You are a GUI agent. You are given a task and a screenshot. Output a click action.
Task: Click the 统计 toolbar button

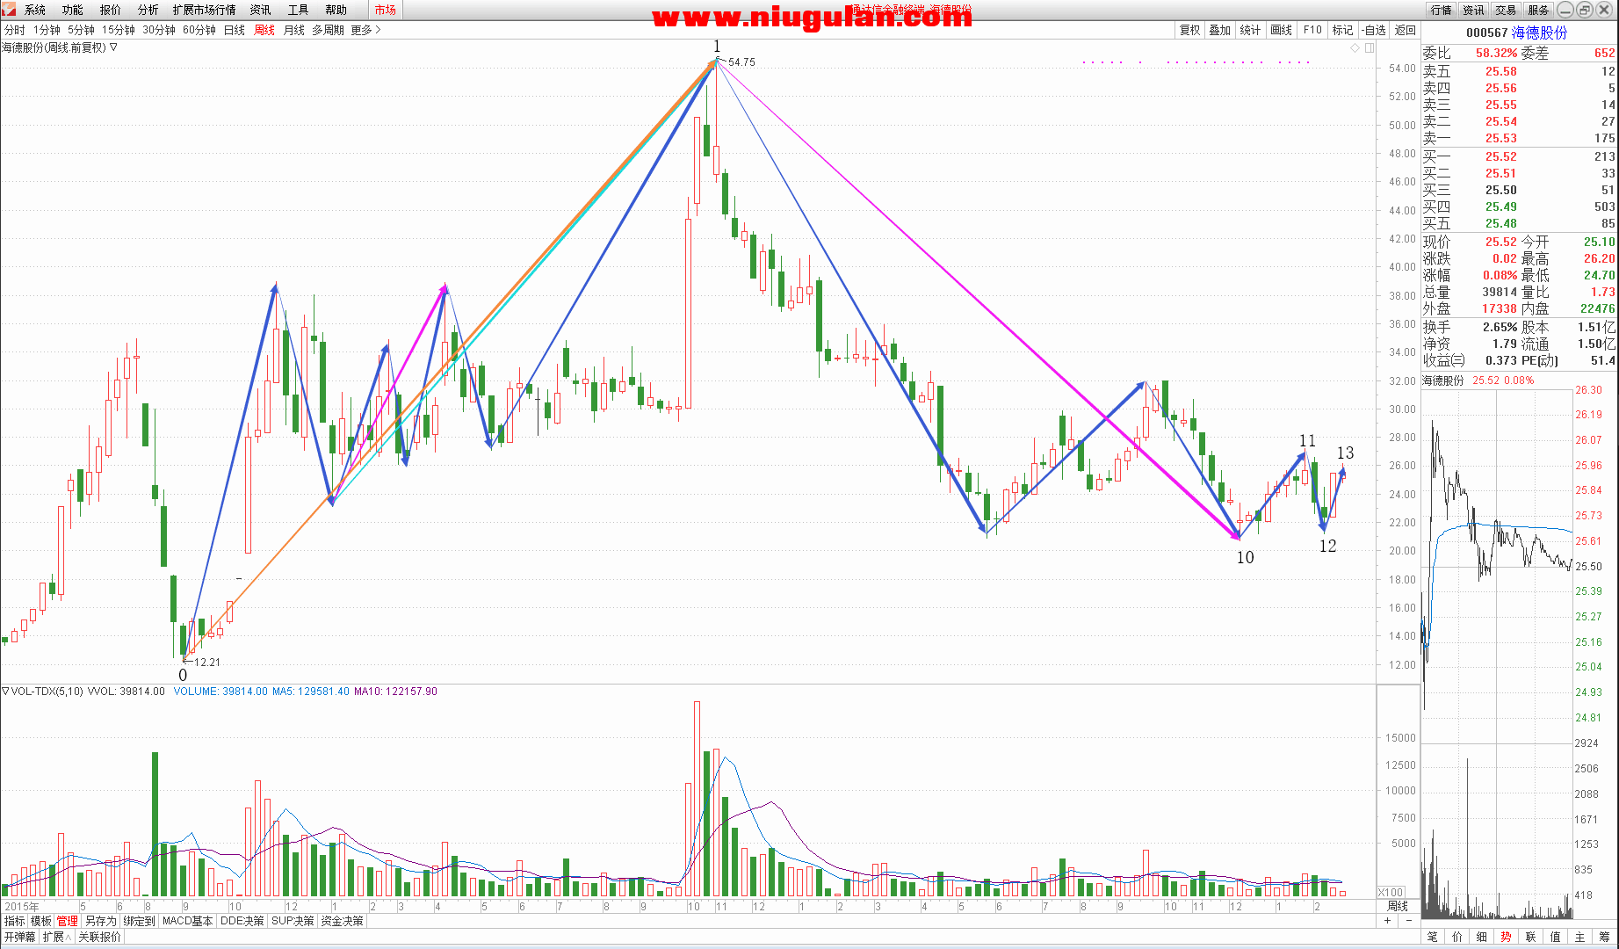tap(1251, 30)
